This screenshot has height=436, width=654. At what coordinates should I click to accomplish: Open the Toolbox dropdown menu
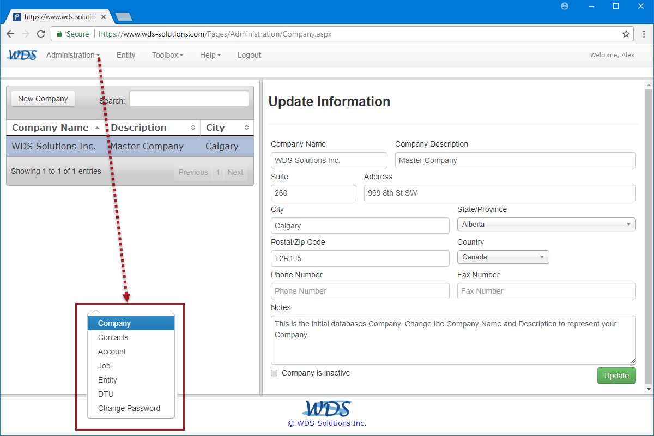[x=167, y=55]
